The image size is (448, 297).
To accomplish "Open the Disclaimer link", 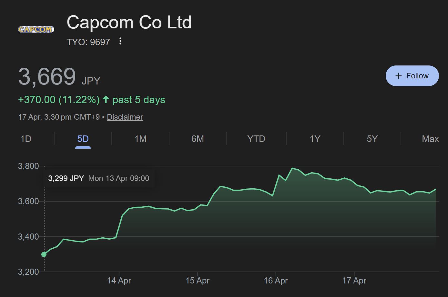I will 125,117.
